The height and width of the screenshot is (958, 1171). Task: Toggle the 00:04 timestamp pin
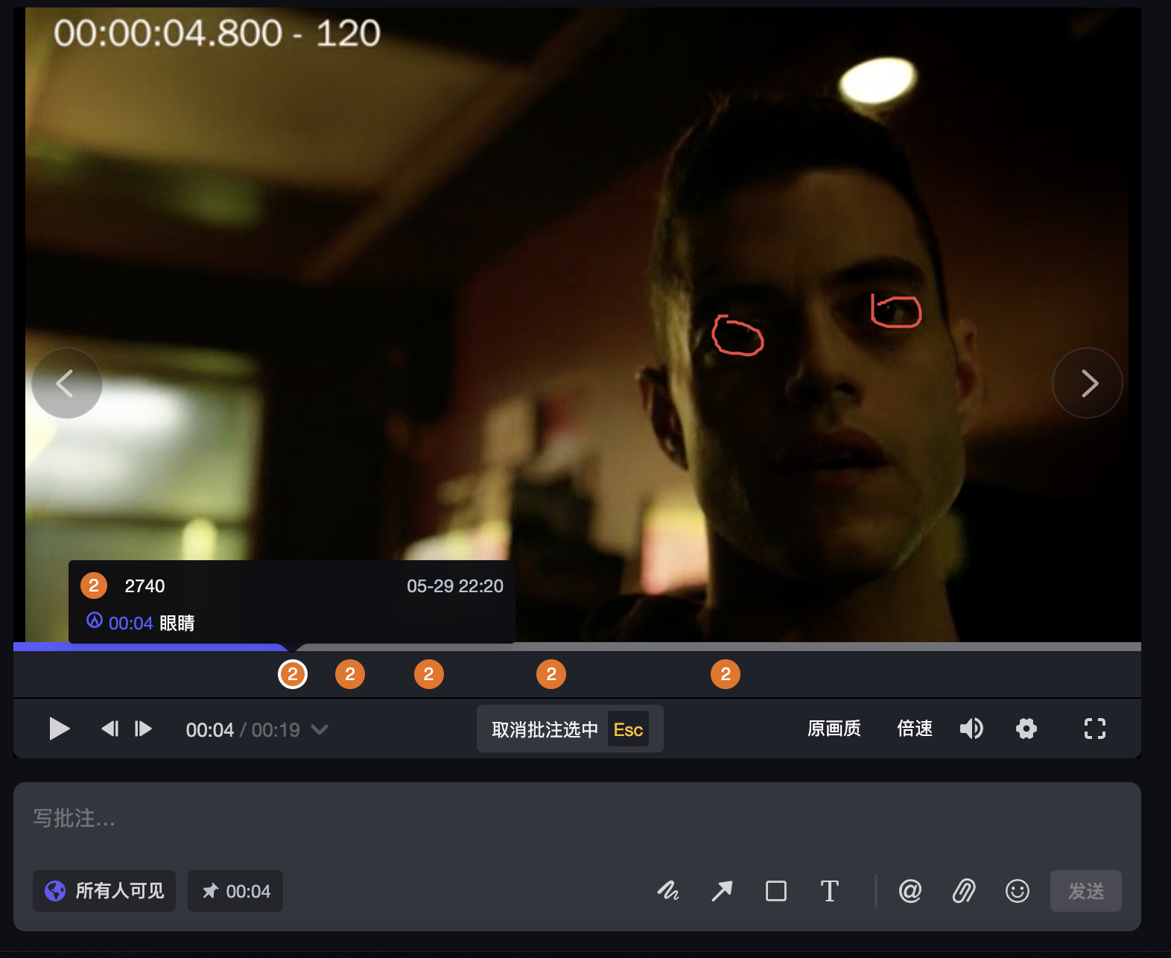point(235,891)
